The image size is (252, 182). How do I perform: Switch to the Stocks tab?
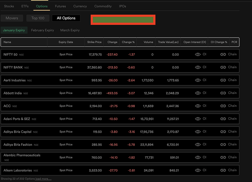point(9,6)
